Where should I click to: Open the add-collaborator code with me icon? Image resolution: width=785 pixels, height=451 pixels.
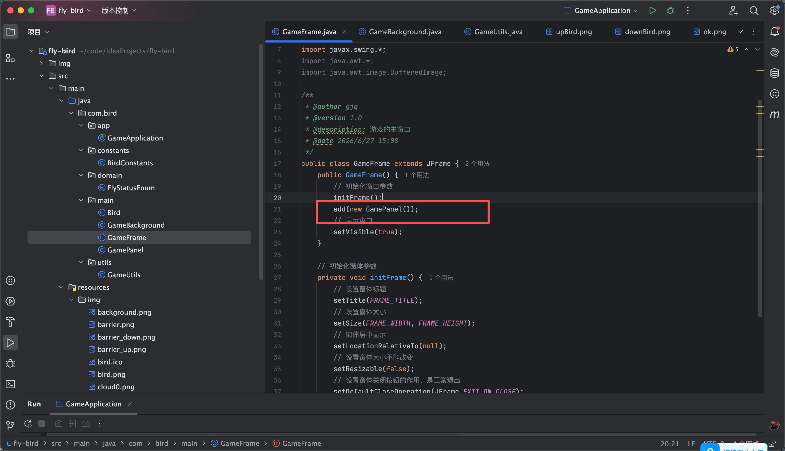pos(734,11)
